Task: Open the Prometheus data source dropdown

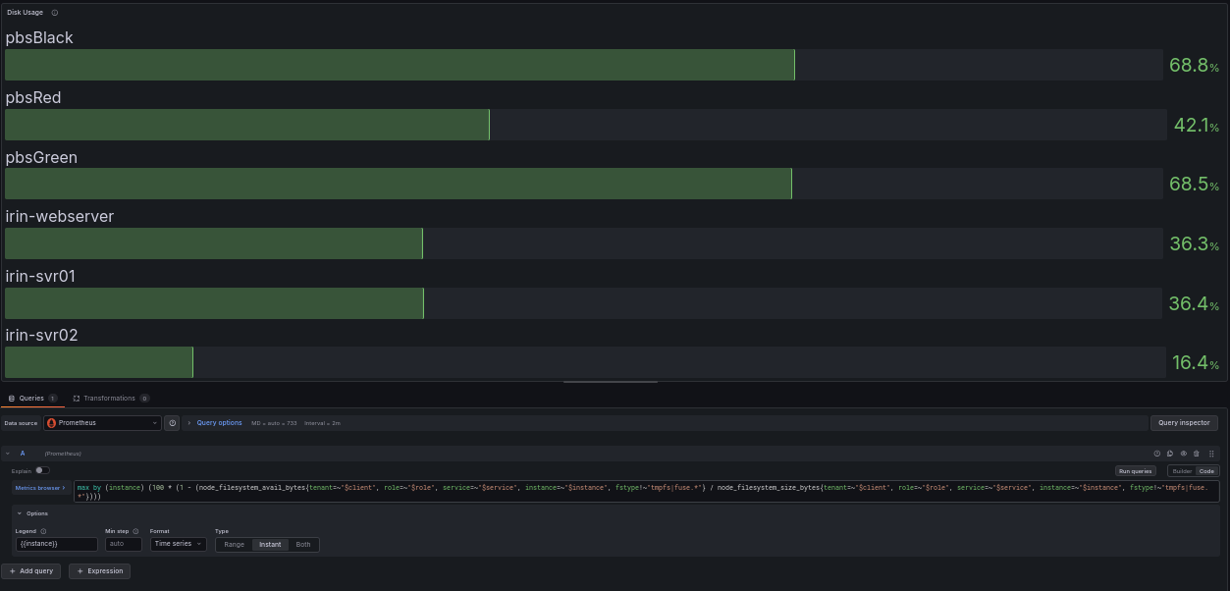Action: click(x=102, y=423)
